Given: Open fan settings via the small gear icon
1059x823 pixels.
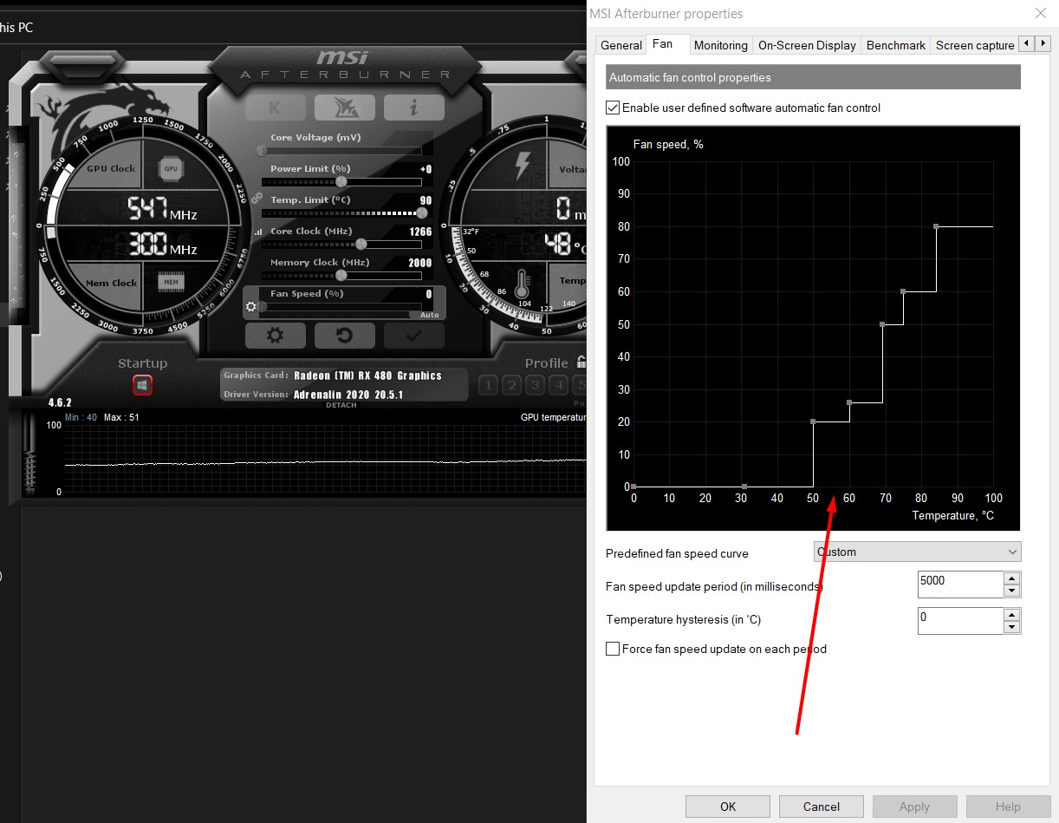Looking at the screenshot, I should click(x=250, y=306).
